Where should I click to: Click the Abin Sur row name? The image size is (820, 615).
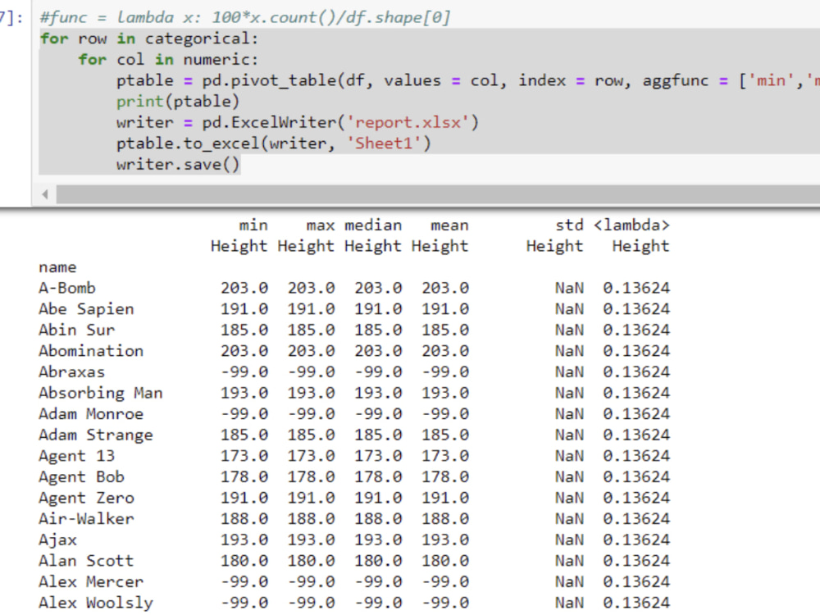[76, 330]
